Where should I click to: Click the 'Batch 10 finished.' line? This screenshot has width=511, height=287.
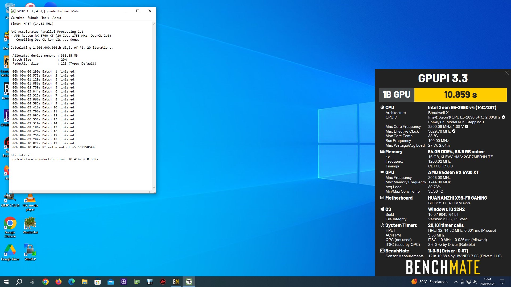pyautogui.click(x=44, y=107)
